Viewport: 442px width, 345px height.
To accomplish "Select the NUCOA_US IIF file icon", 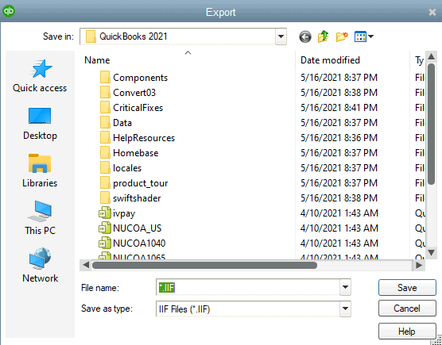I will coord(105,228).
